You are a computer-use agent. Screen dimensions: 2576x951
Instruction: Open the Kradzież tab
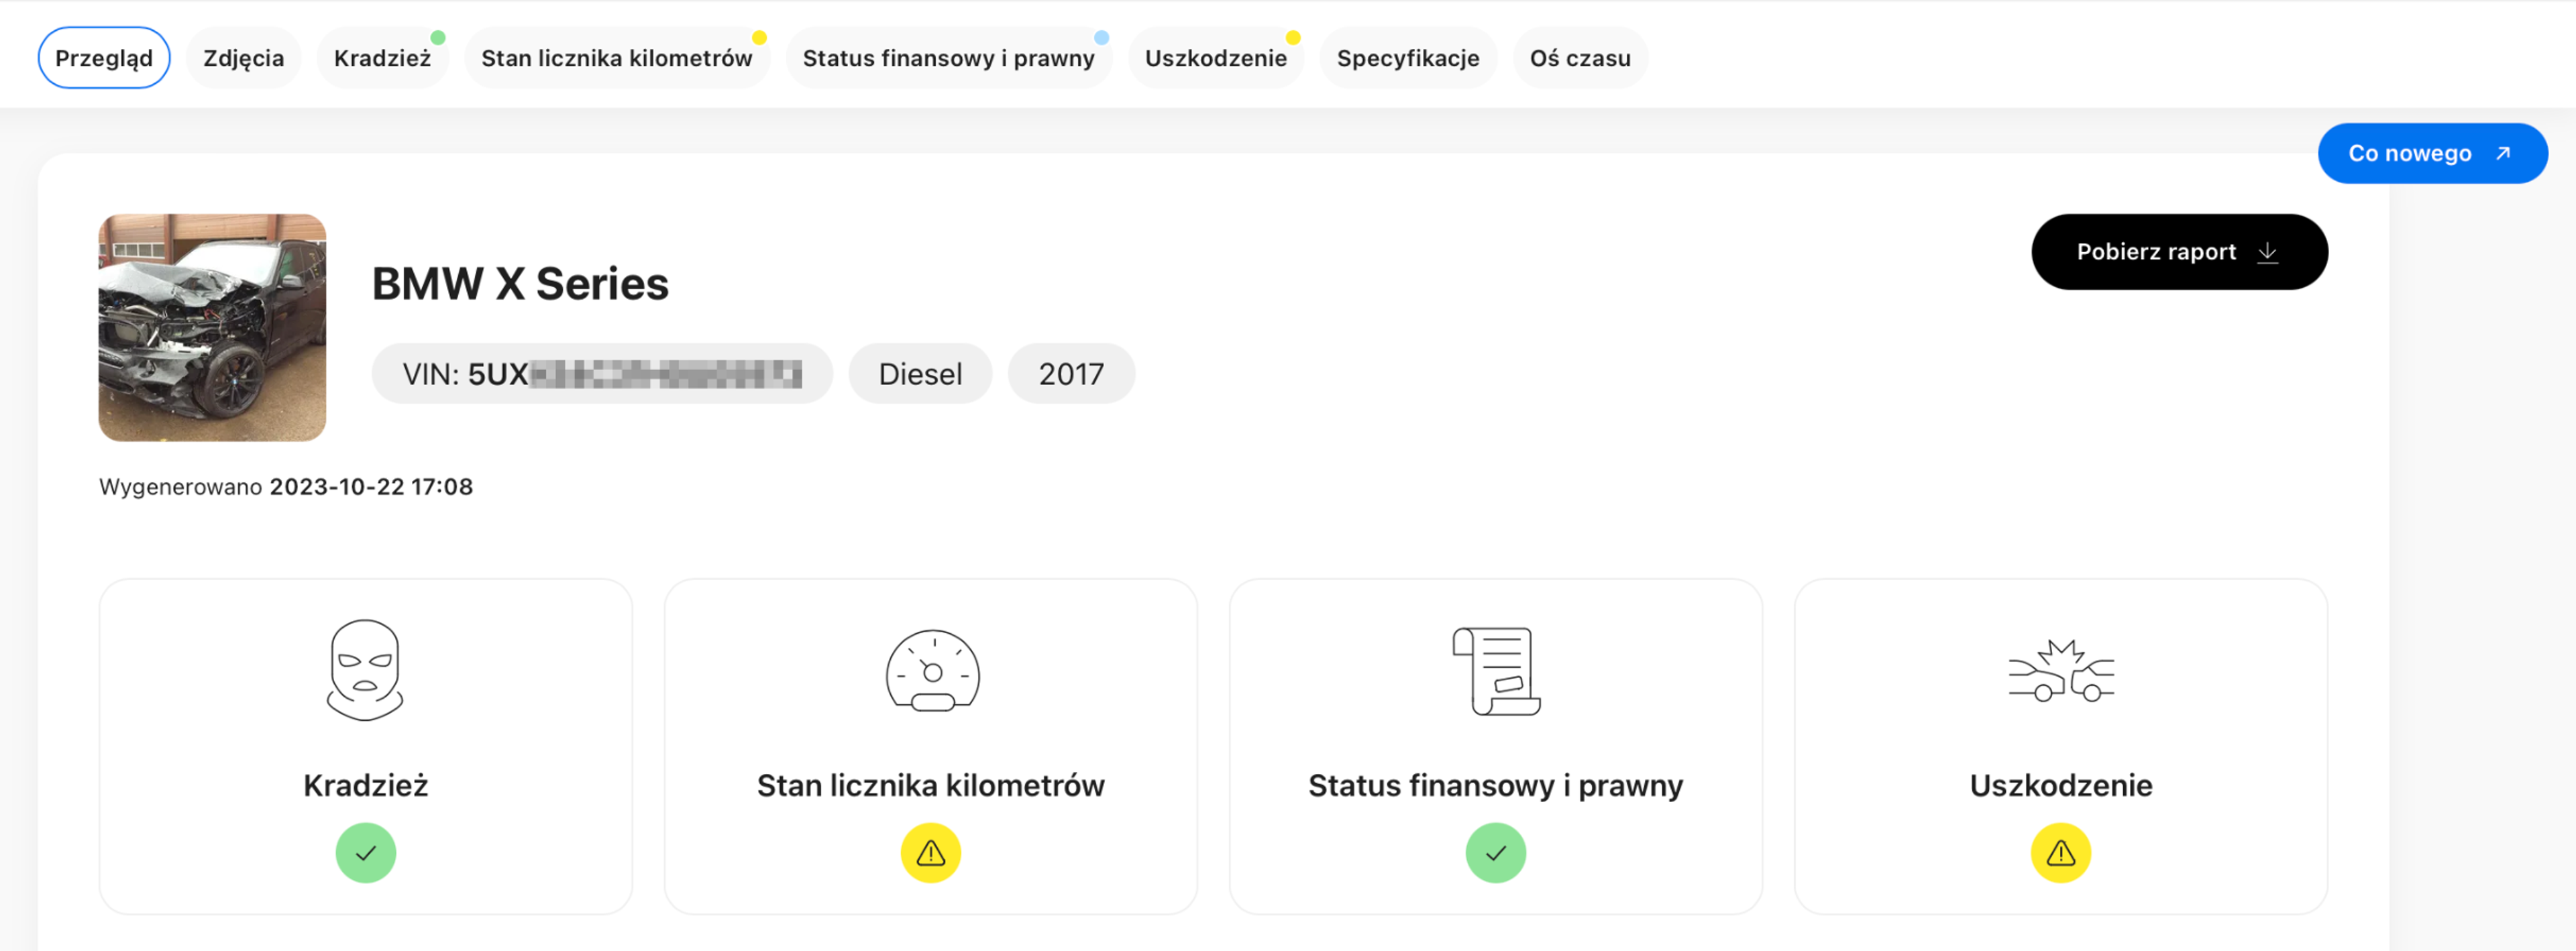[382, 58]
